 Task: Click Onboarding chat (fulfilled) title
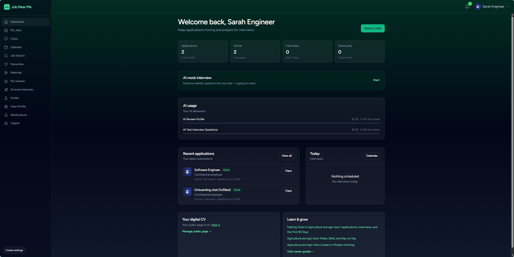click(212, 190)
